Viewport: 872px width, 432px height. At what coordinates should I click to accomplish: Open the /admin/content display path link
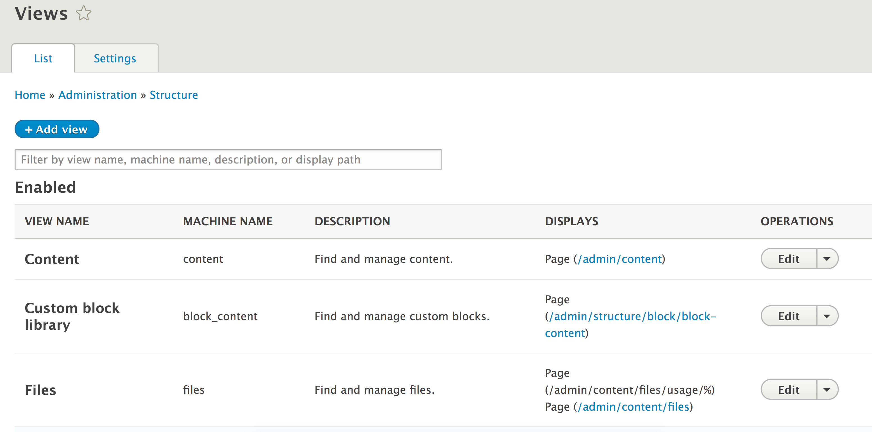coord(619,259)
